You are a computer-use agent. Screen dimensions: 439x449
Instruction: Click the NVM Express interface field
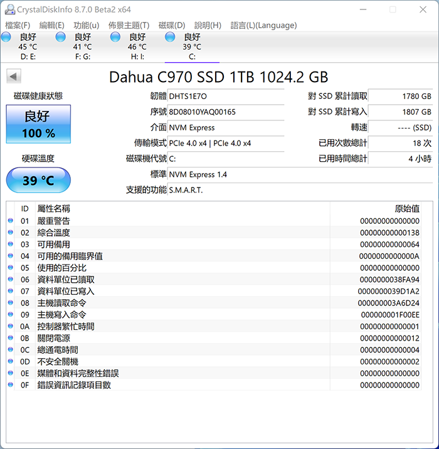[x=226, y=128]
